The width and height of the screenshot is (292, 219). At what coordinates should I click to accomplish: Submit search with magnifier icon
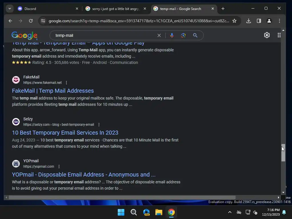[x=195, y=35]
